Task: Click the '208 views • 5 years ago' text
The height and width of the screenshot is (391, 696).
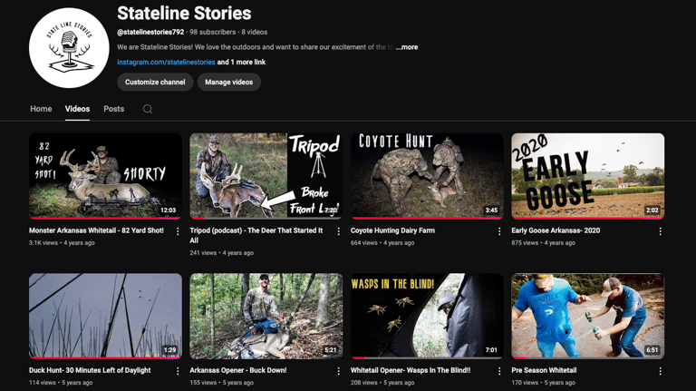Action: click(382, 383)
